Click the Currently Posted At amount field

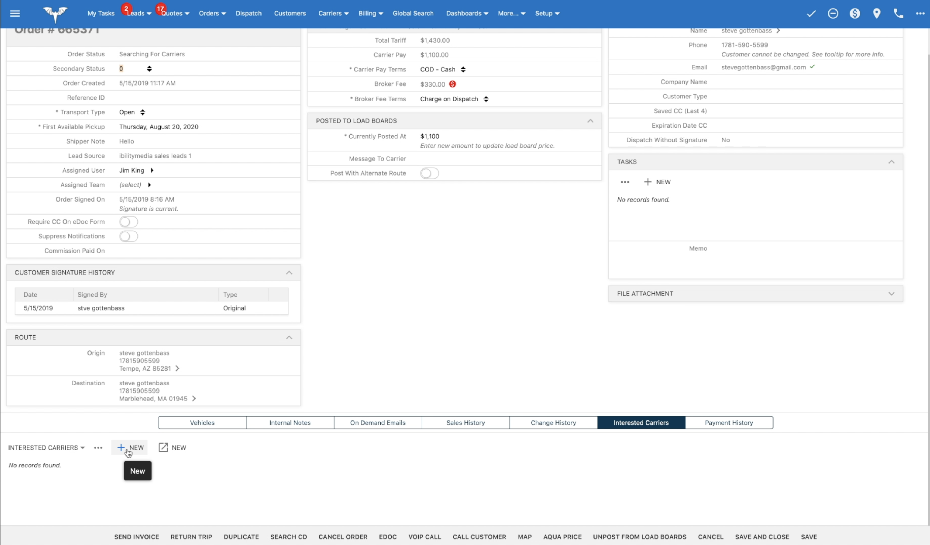(x=430, y=136)
